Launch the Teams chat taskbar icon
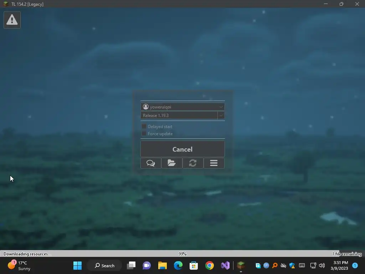365x274 pixels. point(146,265)
